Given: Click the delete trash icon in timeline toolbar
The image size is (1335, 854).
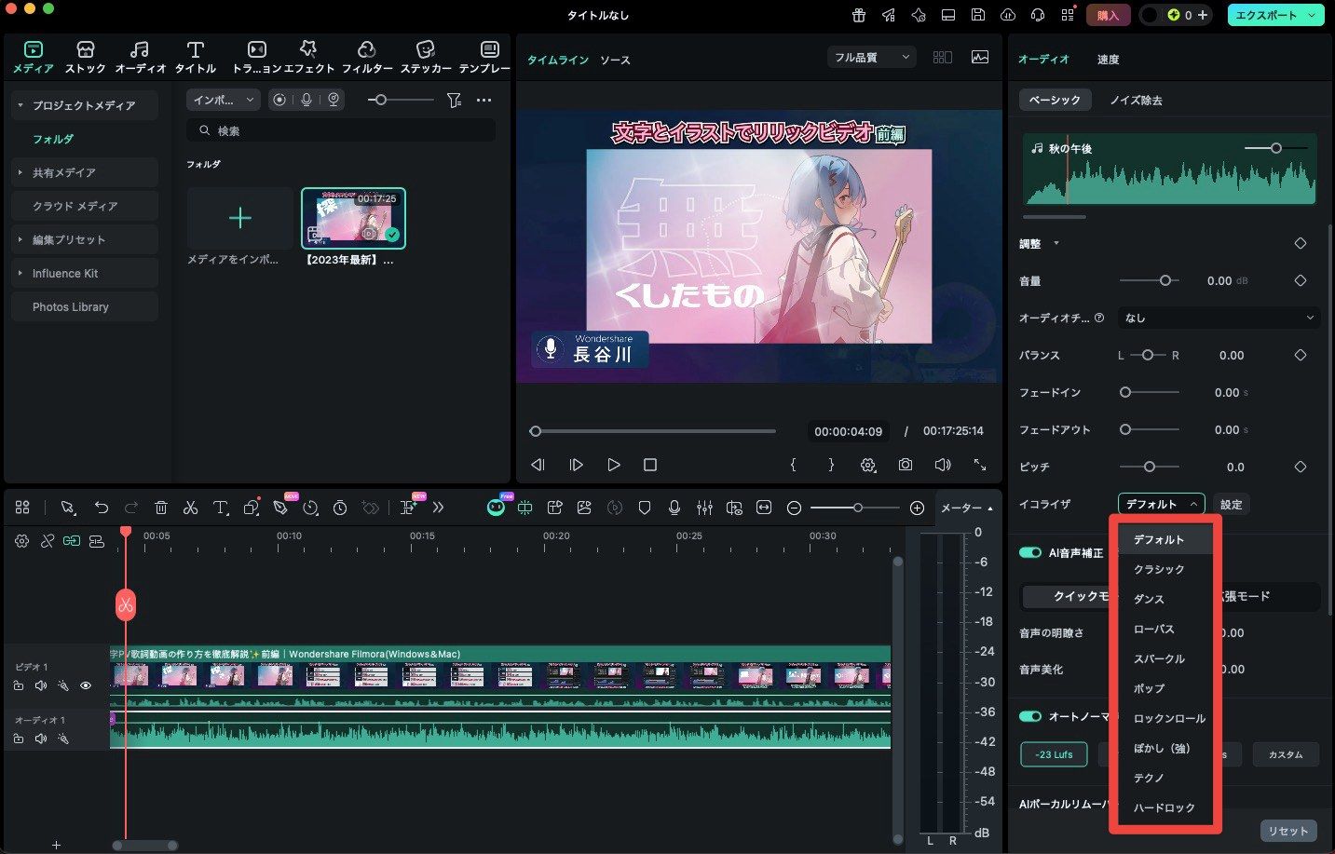Looking at the screenshot, I should coord(161,508).
